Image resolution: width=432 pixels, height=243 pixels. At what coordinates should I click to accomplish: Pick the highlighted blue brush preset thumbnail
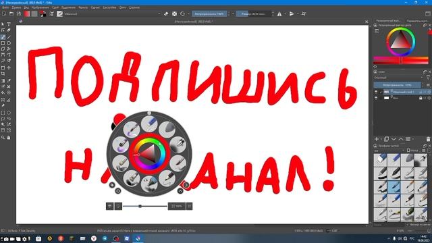pos(394,187)
